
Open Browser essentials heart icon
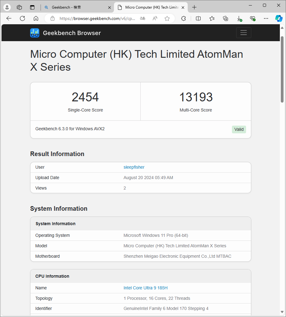click(253, 19)
